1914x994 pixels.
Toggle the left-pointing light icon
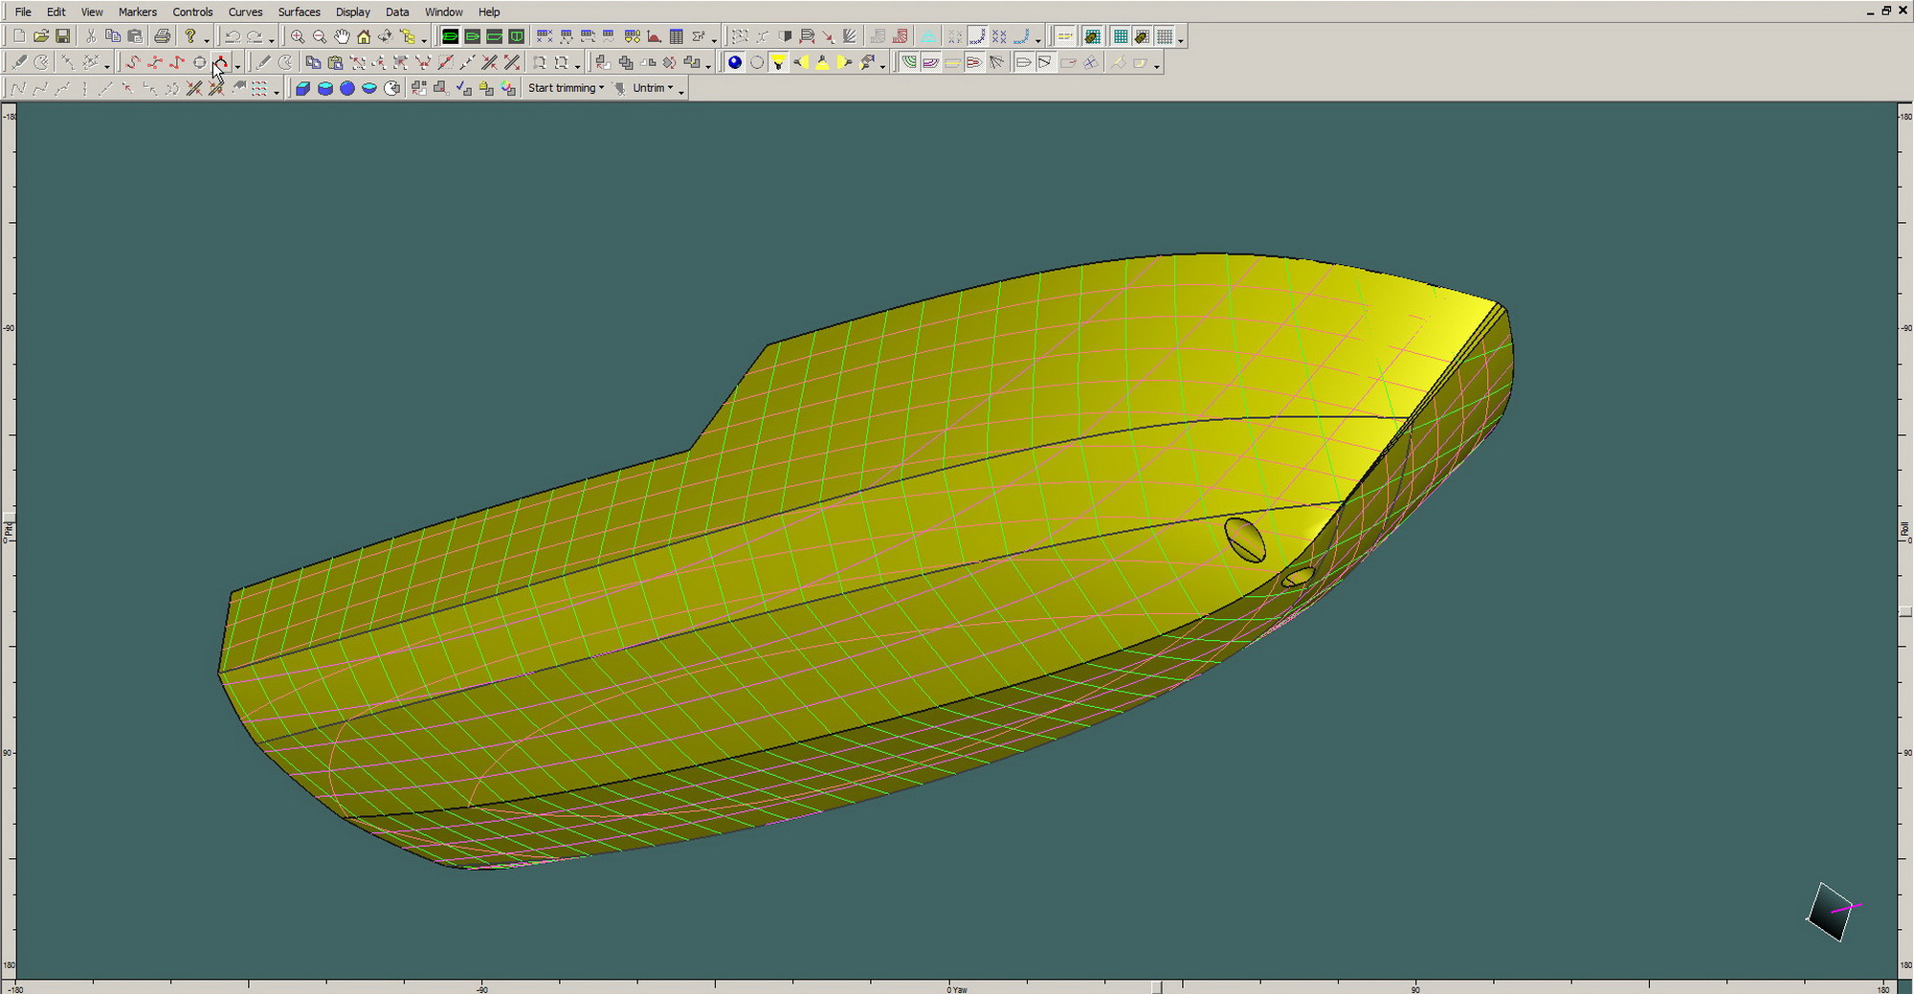click(801, 62)
